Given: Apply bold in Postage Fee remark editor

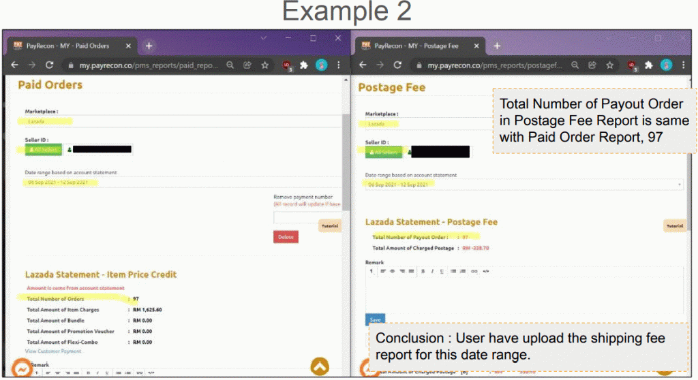Looking at the screenshot, I should [423, 271].
